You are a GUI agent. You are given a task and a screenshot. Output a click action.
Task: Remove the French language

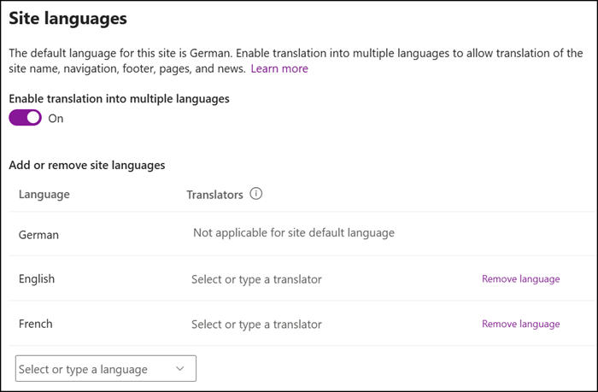tap(520, 325)
